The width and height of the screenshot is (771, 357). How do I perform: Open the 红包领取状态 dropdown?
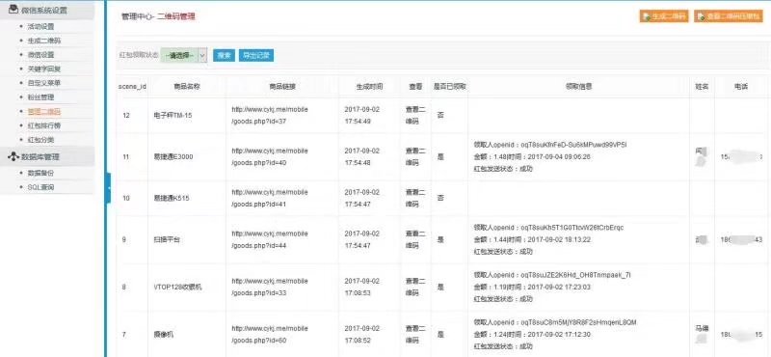tap(184, 56)
